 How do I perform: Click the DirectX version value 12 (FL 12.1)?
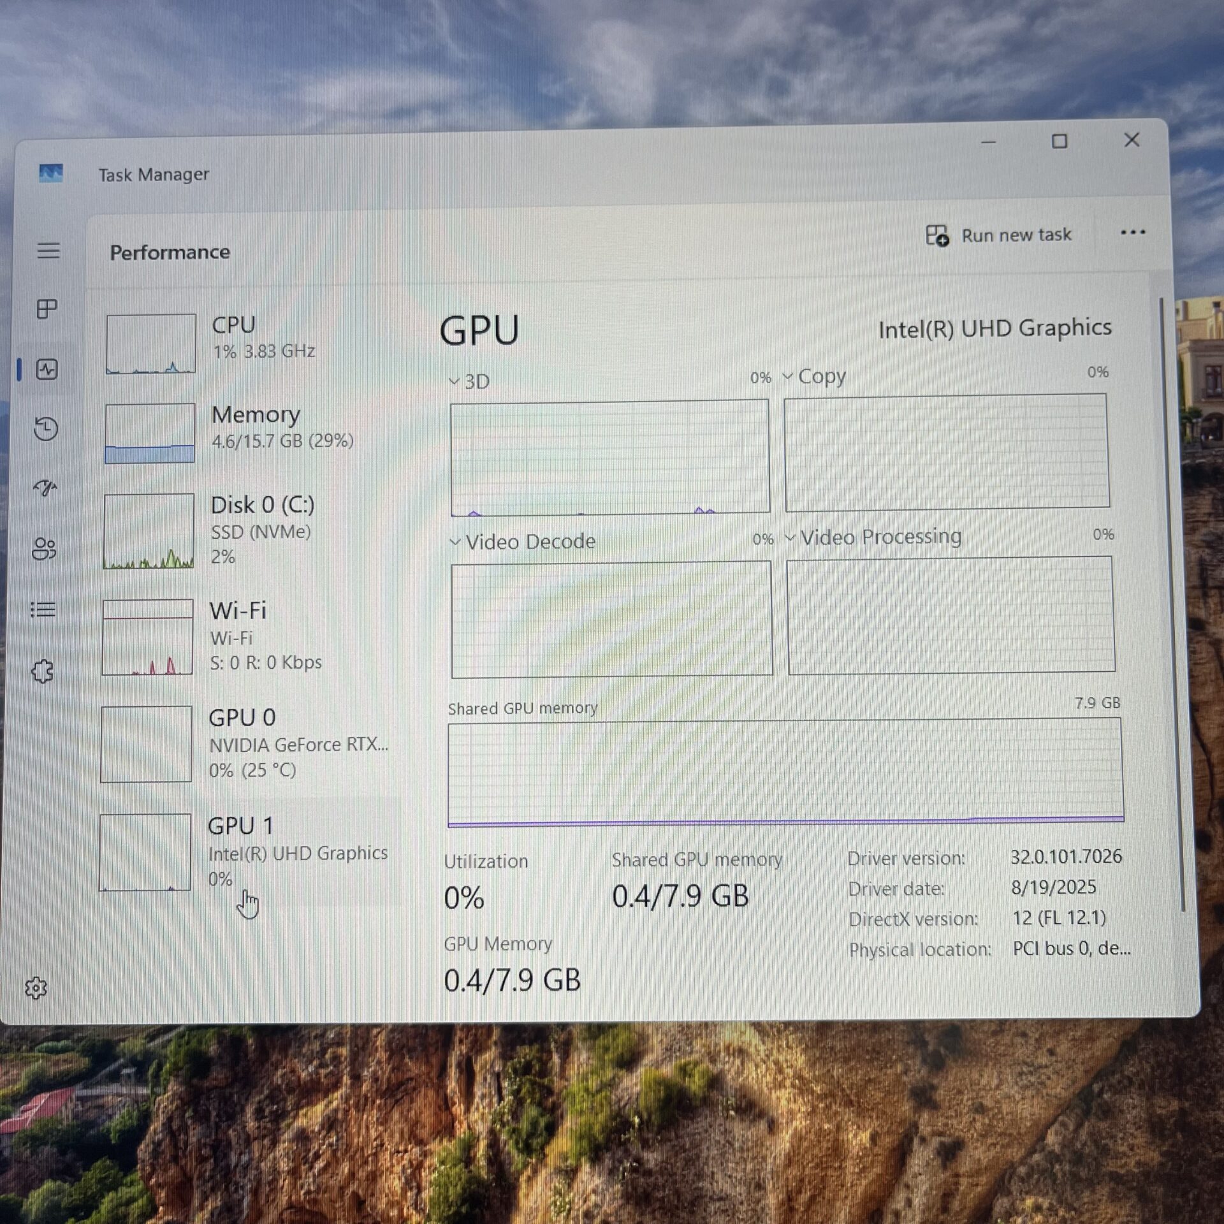(x=1059, y=917)
